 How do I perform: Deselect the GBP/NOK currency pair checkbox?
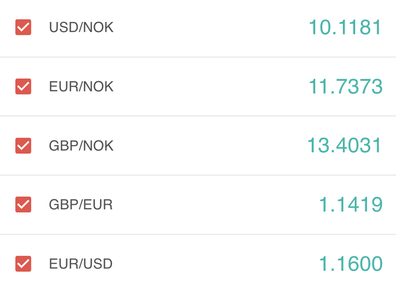pos(23,145)
